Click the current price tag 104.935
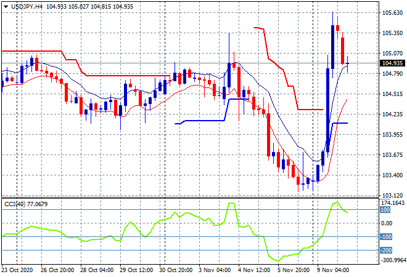 click(392, 63)
